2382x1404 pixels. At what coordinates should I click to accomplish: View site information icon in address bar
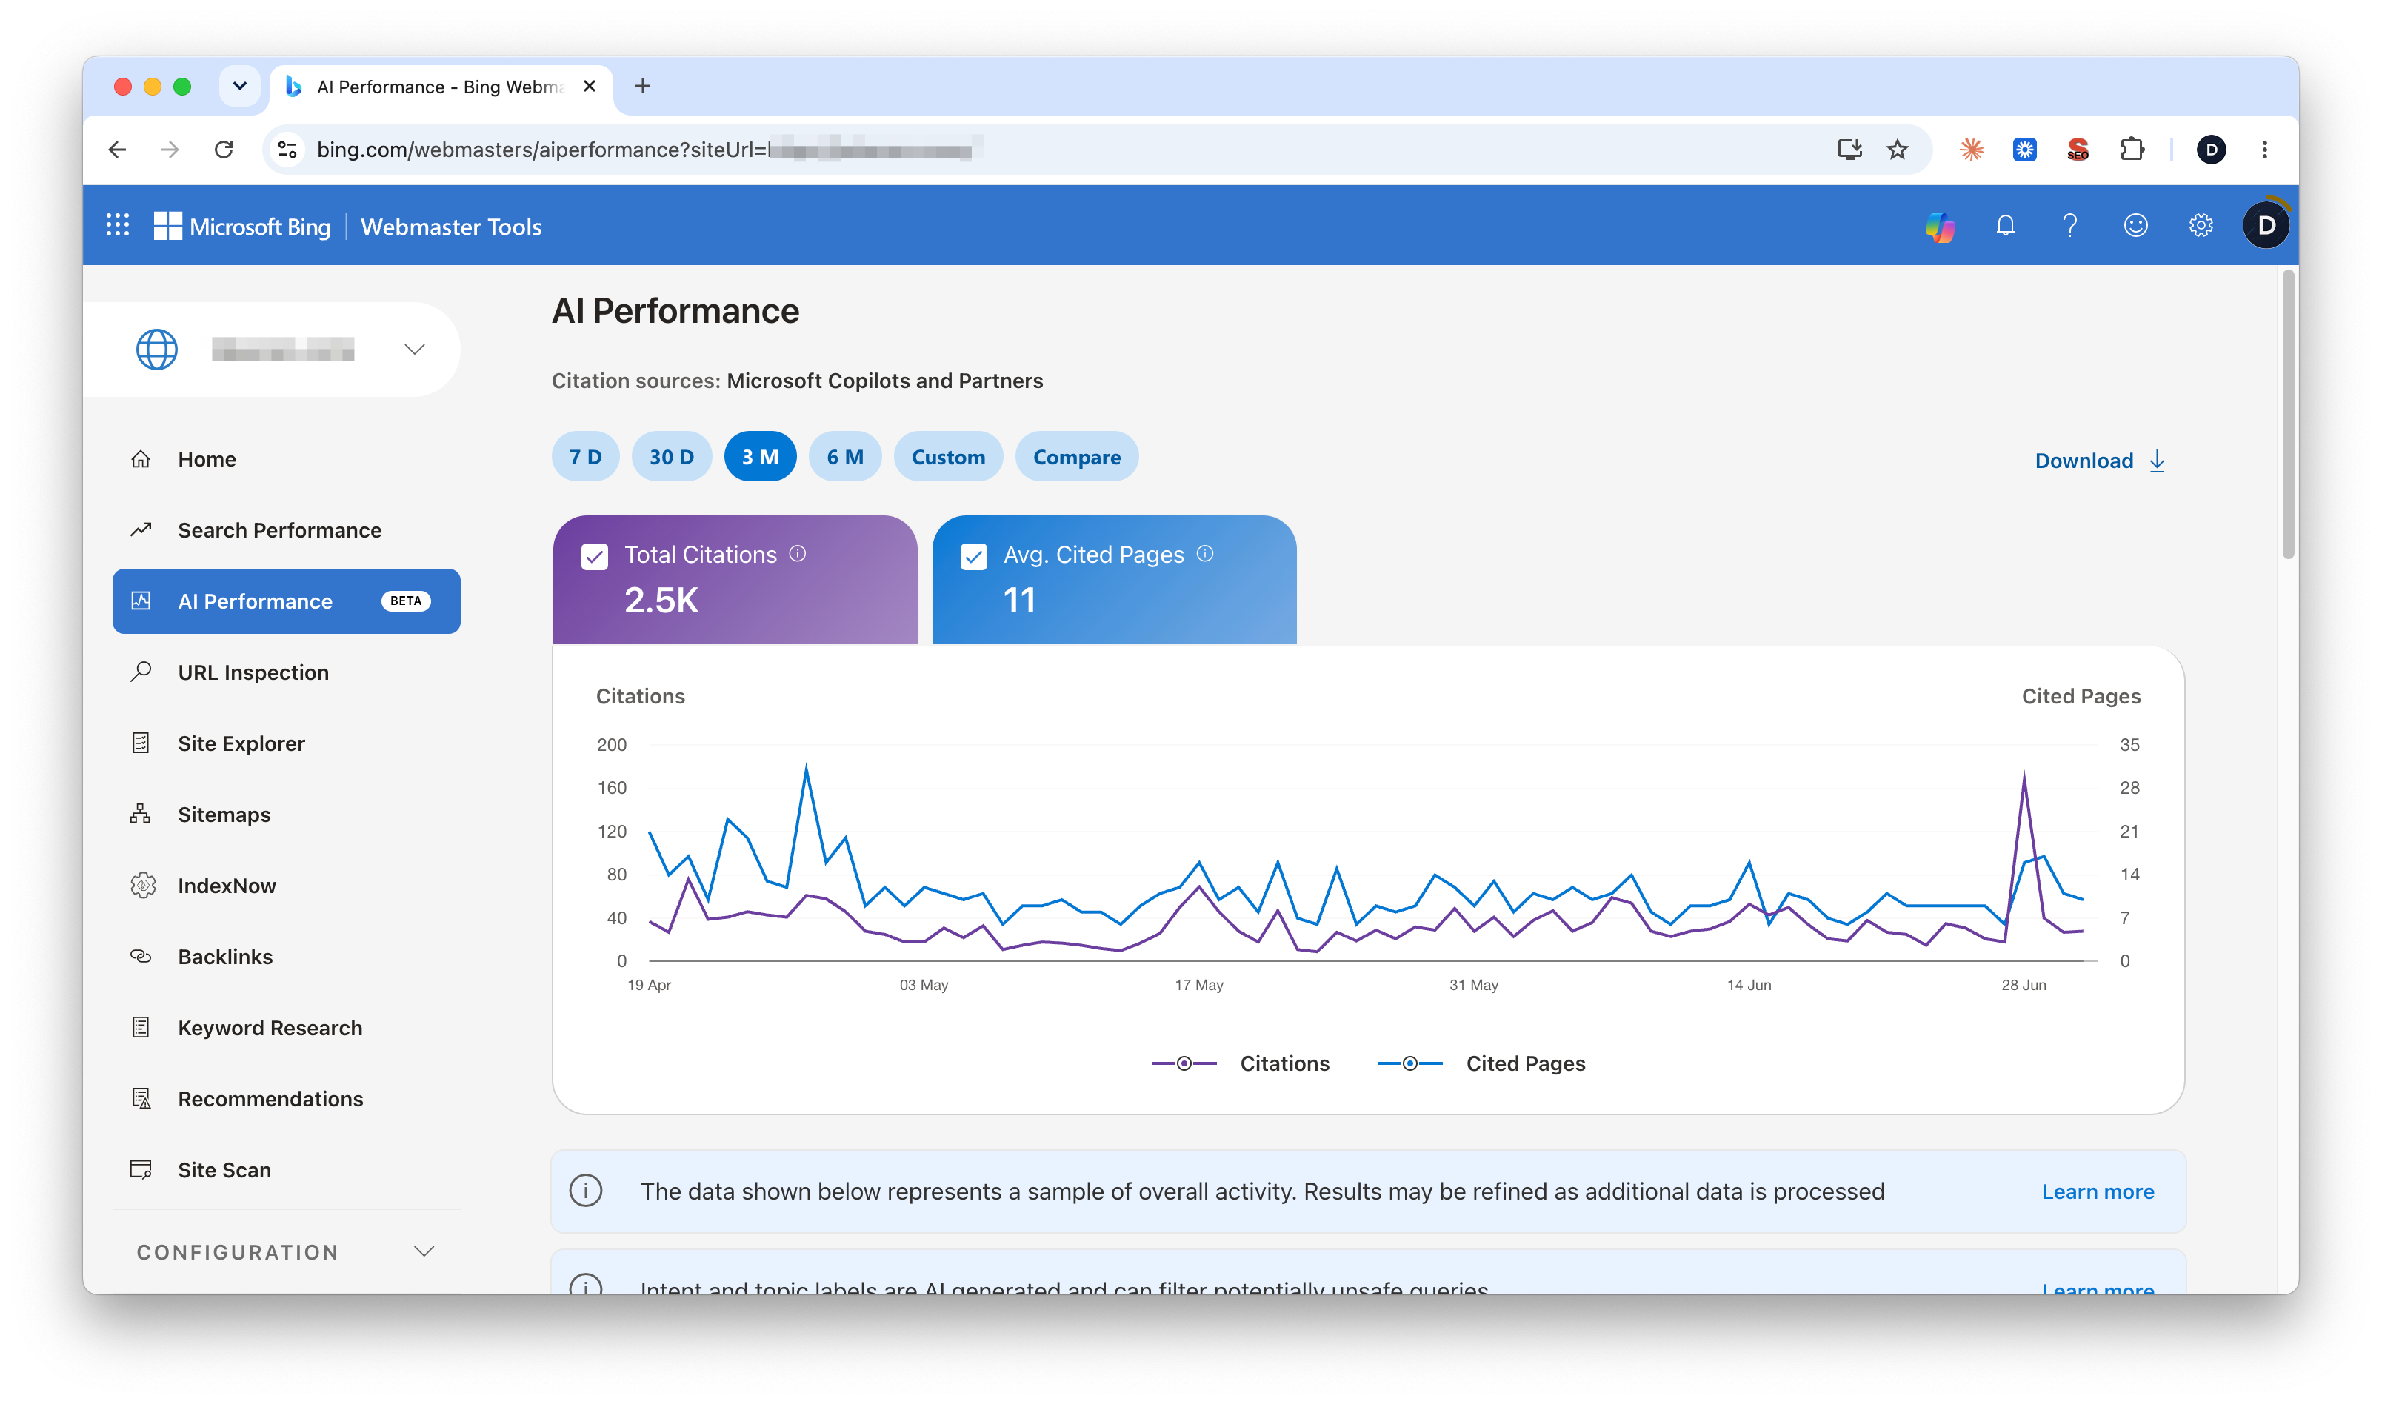click(x=287, y=150)
